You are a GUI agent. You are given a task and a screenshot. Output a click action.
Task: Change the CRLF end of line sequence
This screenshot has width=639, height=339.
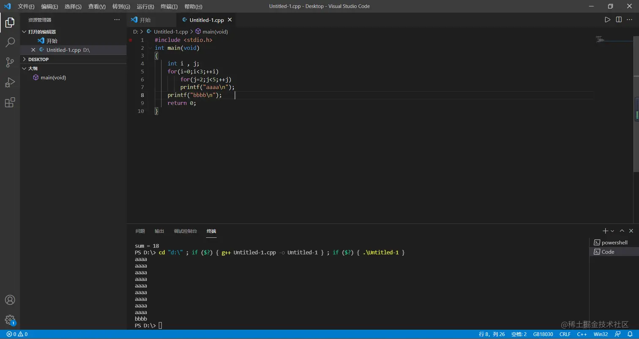[565, 334]
